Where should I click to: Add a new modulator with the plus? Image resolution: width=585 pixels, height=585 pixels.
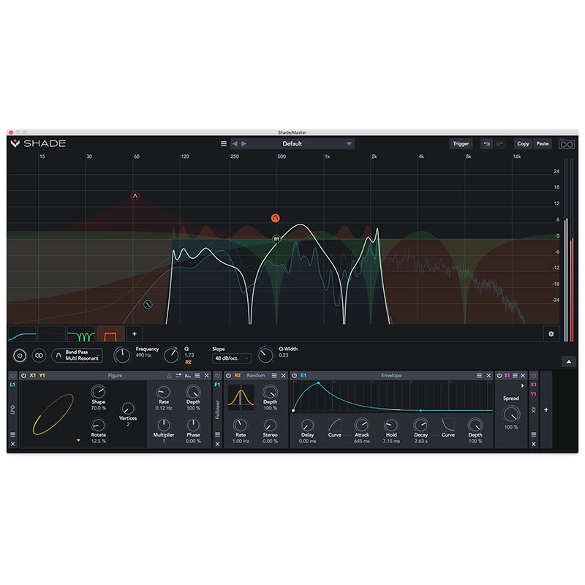coord(546,409)
